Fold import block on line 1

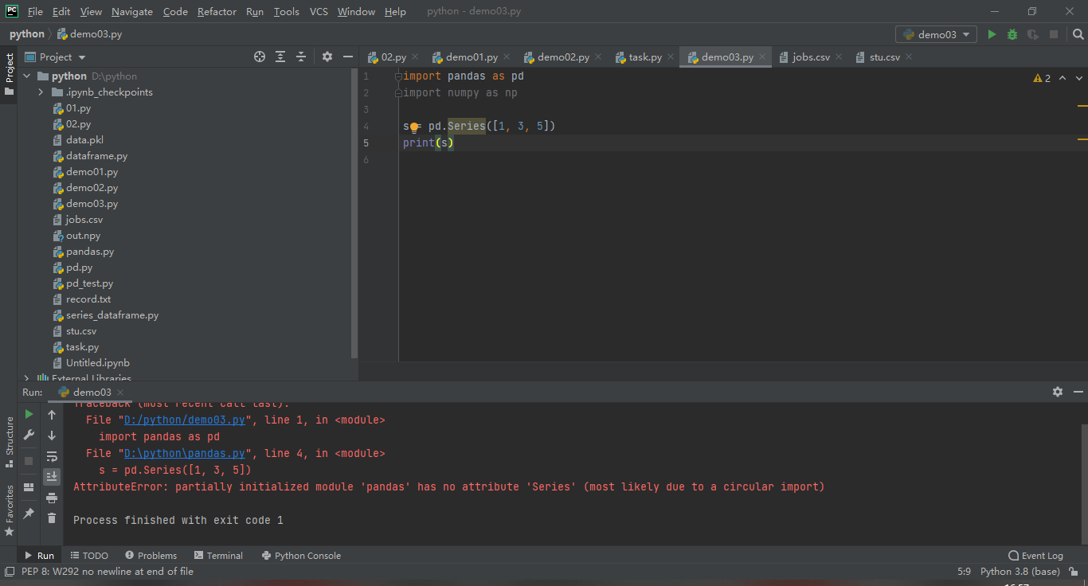[x=398, y=76]
